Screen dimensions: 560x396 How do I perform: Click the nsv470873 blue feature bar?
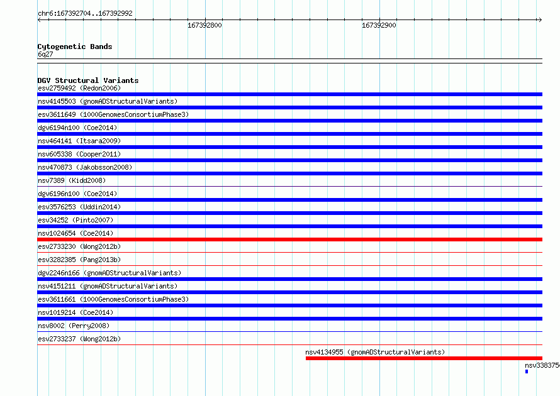tap(289, 173)
